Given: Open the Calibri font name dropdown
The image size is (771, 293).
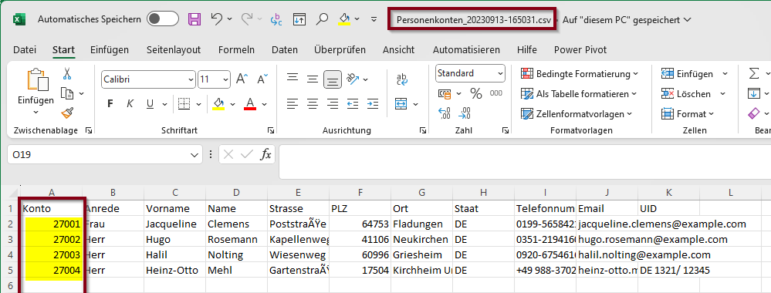Looking at the screenshot, I should pyautogui.click(x=191, y=79).
